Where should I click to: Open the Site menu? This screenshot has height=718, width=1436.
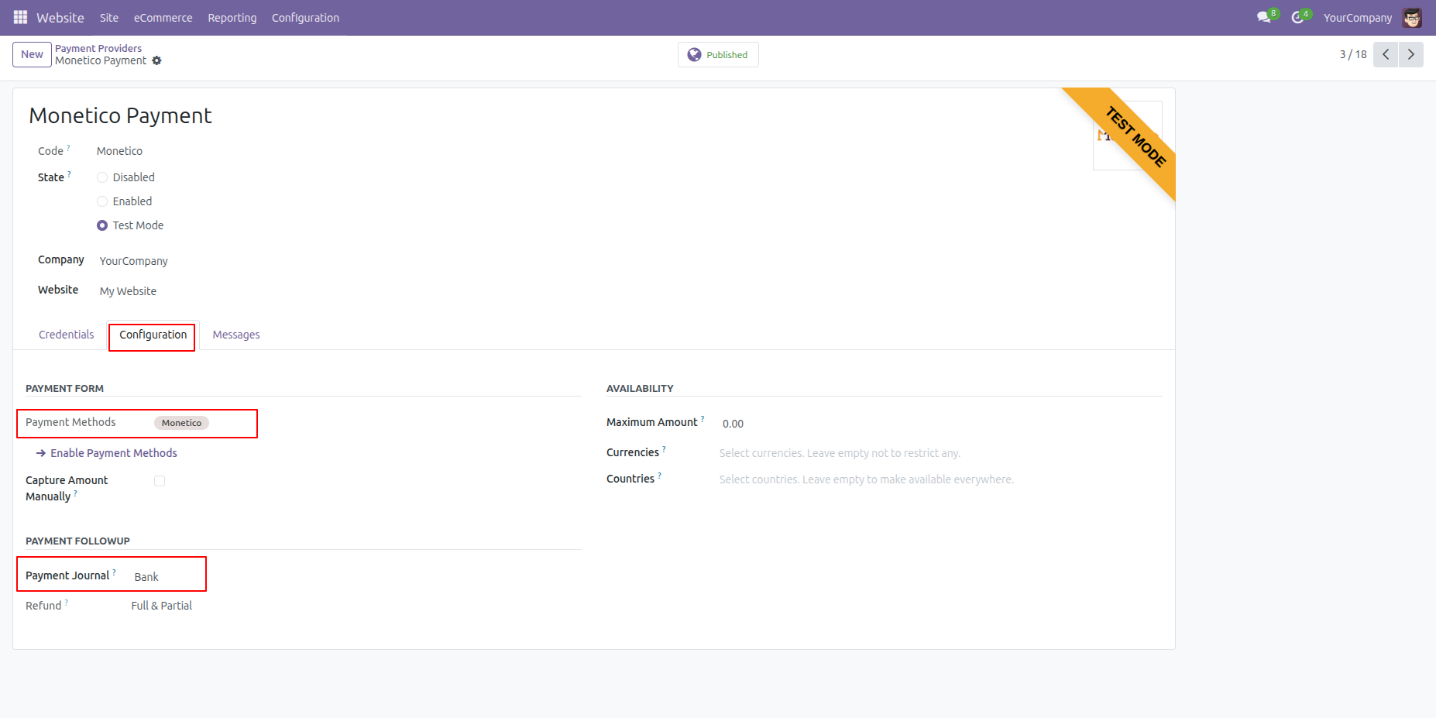(109, 18)
